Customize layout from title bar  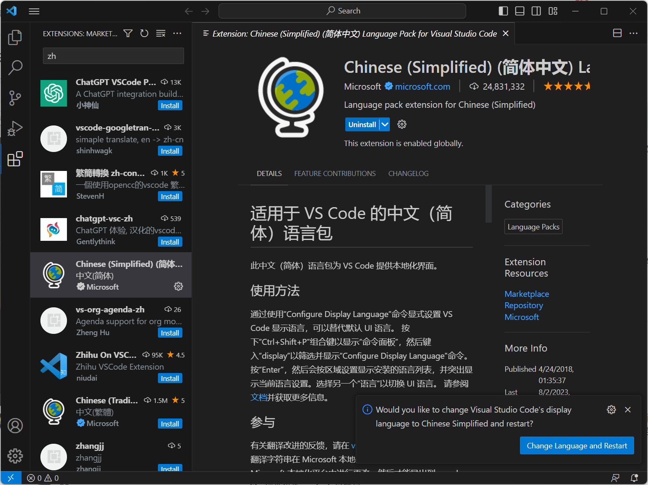pyautogui.click(x=553, y=11)
